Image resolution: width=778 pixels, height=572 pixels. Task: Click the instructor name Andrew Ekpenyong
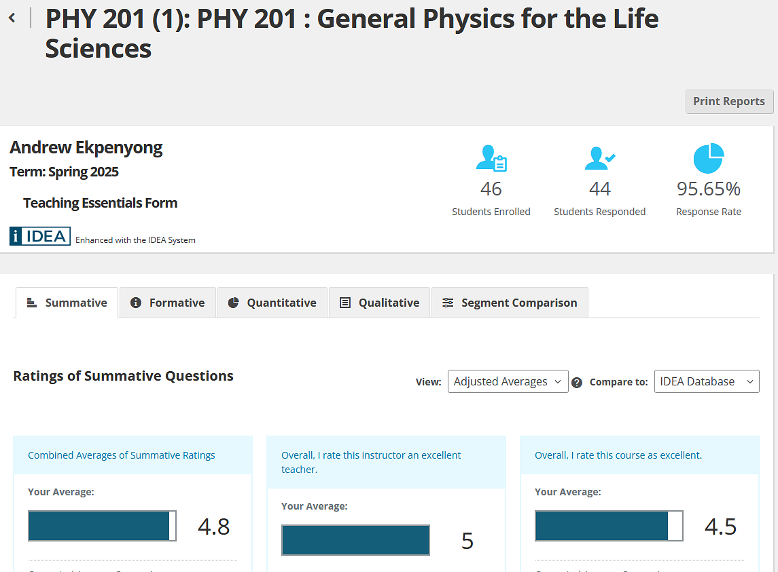(86, 148)
